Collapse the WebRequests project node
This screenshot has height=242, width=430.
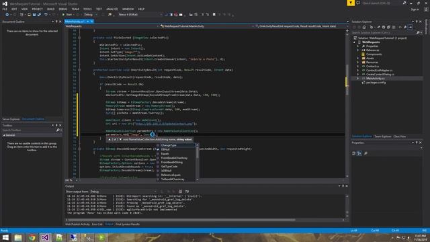[x=354, y=42]
